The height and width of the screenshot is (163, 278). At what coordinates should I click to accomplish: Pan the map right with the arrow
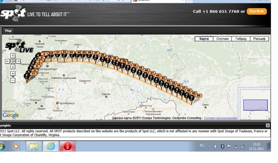pyautogui.click(x=18, y=61)
